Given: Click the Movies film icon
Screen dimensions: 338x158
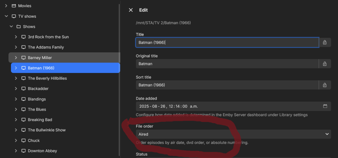Looking at the screenshot, I should (x=14, y=6).
